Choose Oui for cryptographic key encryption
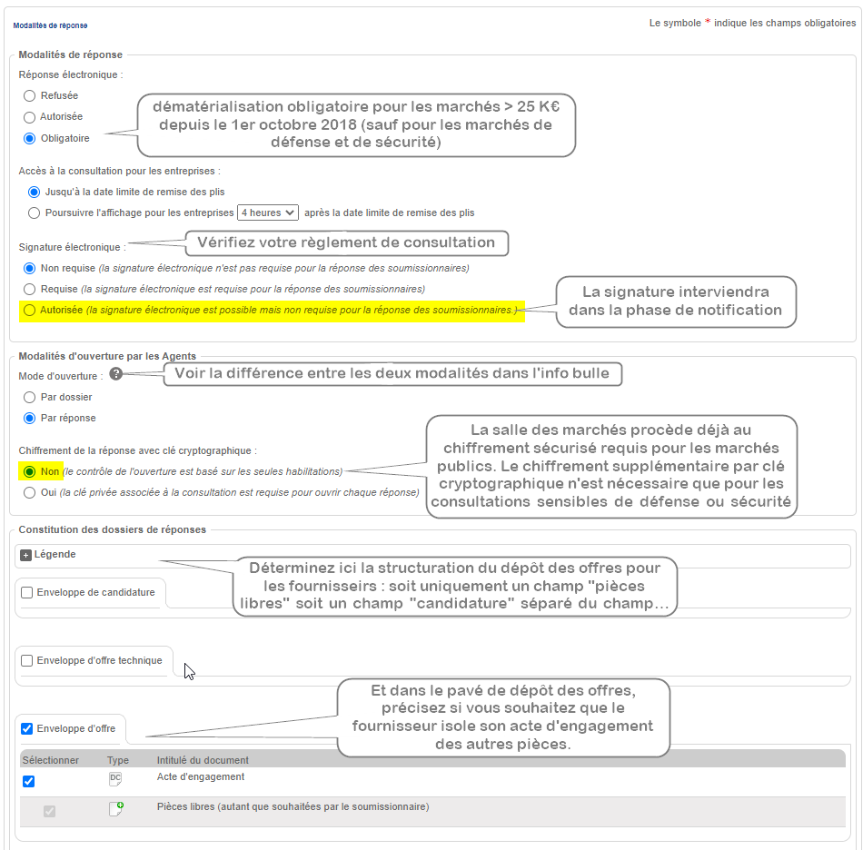The height and width of the screenshot is (850, 863). point(30,492)
